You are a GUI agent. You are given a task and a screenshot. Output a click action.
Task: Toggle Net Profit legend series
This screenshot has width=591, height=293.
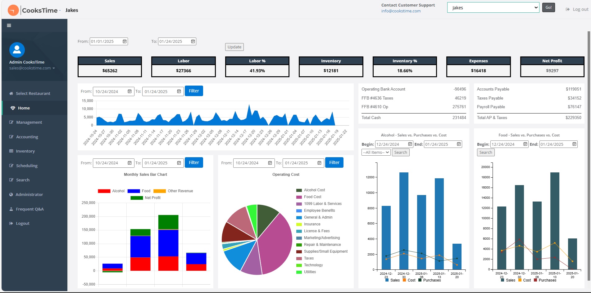click(145, 198)
